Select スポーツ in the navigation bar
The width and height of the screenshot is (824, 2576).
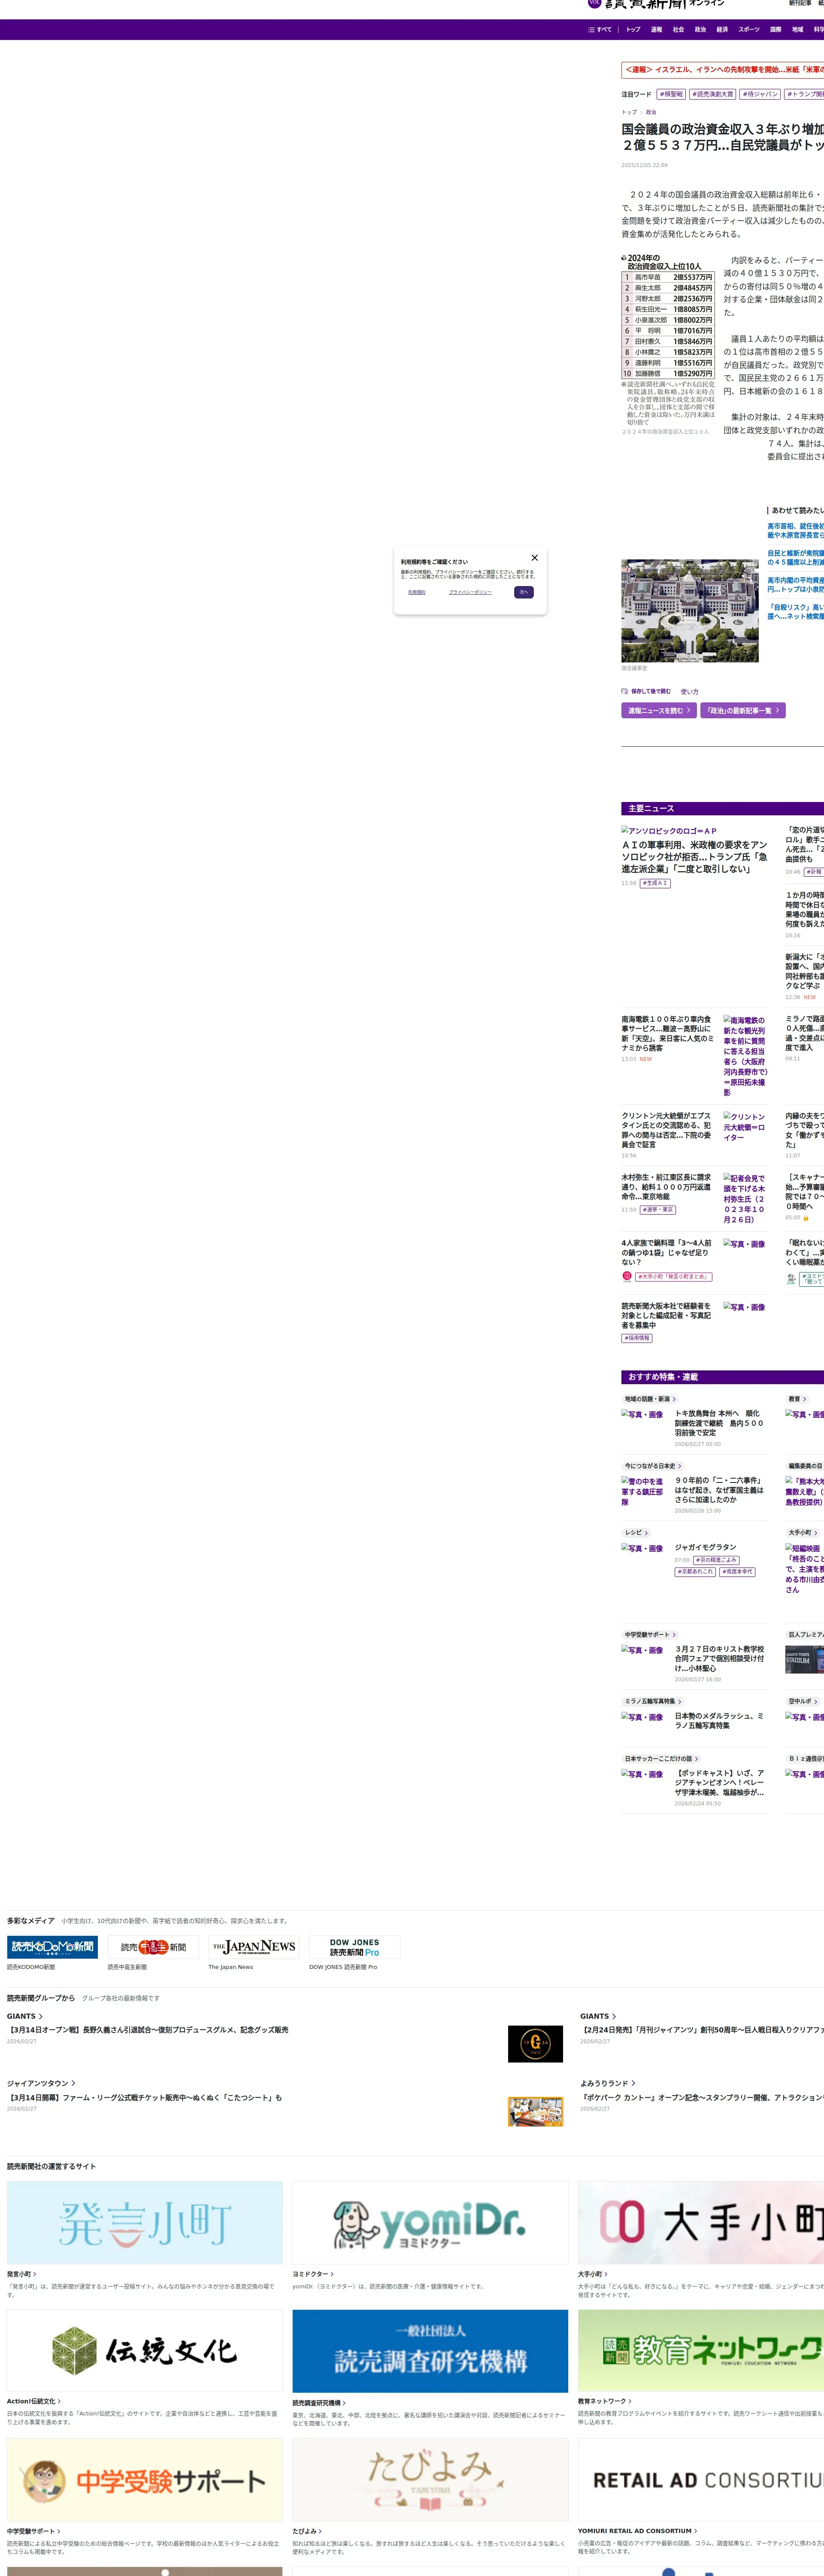[x=748, y=30]
